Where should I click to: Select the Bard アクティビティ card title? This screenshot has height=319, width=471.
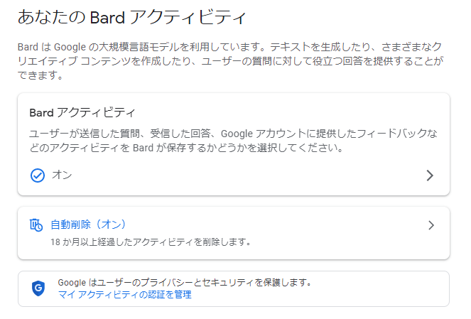pyautogui.click(x=82, y=113)
